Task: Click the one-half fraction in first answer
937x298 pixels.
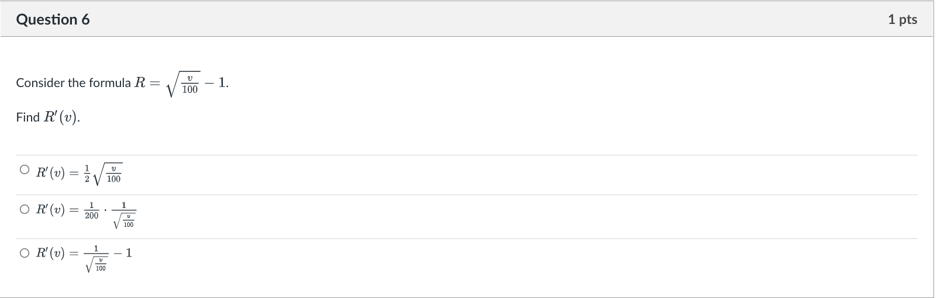Action: tap(87, 174)
